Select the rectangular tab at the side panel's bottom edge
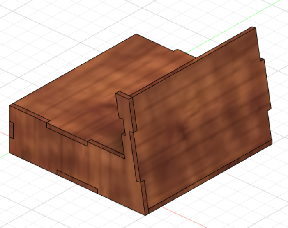The image size is (288, 228). [77, 181]
